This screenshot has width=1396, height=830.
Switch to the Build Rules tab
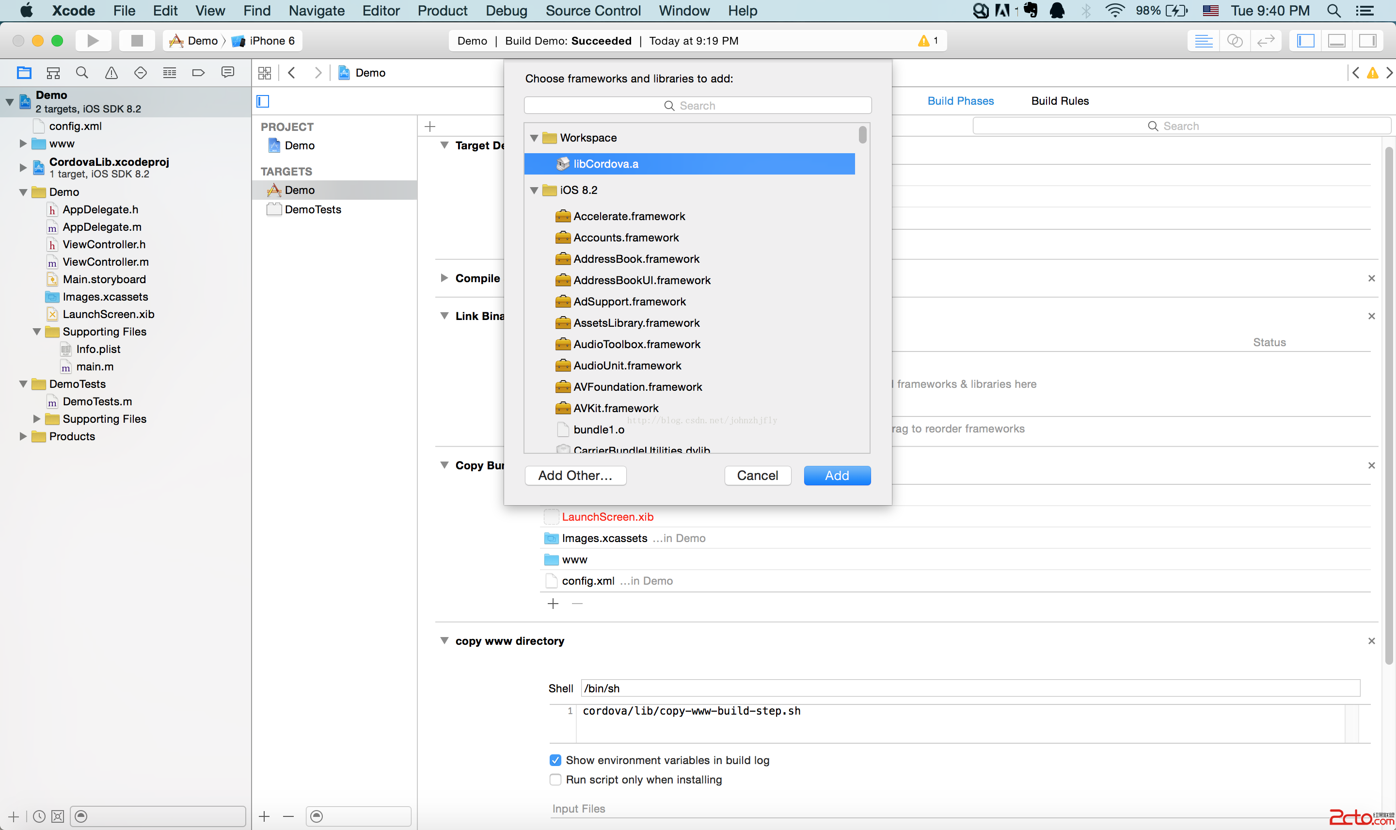(x=1060, y=101)
